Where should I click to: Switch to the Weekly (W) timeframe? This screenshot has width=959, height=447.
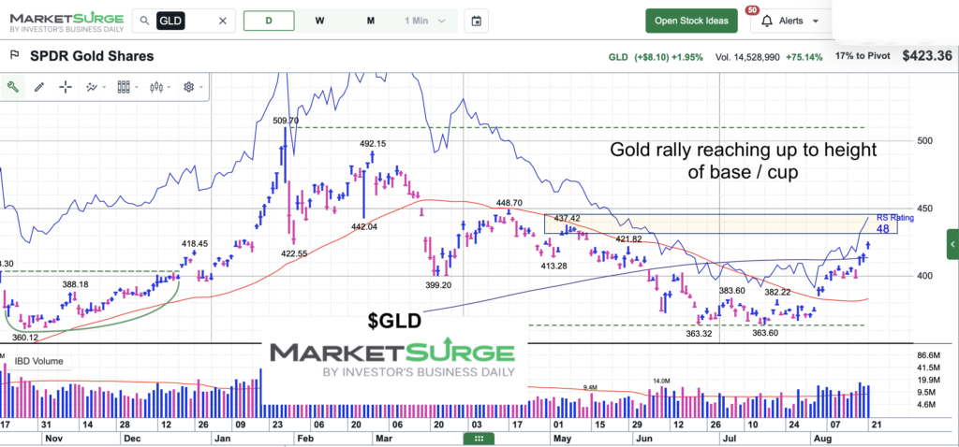[x=320, y=21]
